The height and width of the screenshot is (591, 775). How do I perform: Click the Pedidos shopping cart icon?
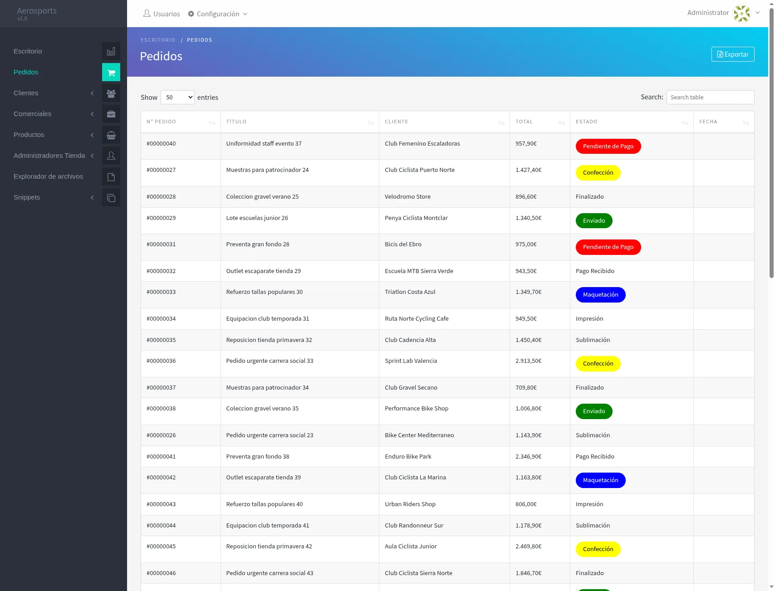click(x=111, y=72)
